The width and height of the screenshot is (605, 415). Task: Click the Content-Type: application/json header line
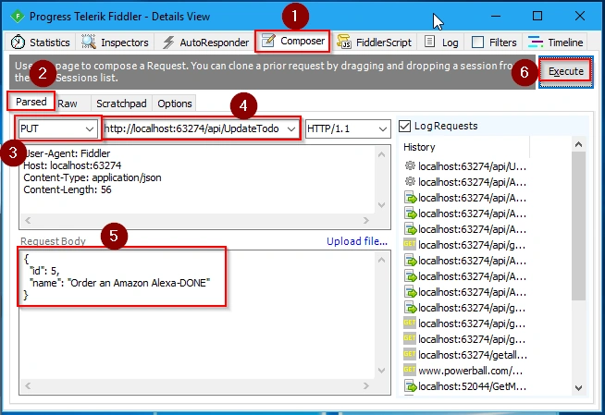[x=93, y=177]
